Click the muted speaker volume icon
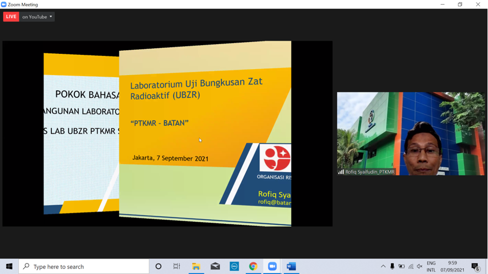This screenshot has height=274, width=488. pos(420,267)
